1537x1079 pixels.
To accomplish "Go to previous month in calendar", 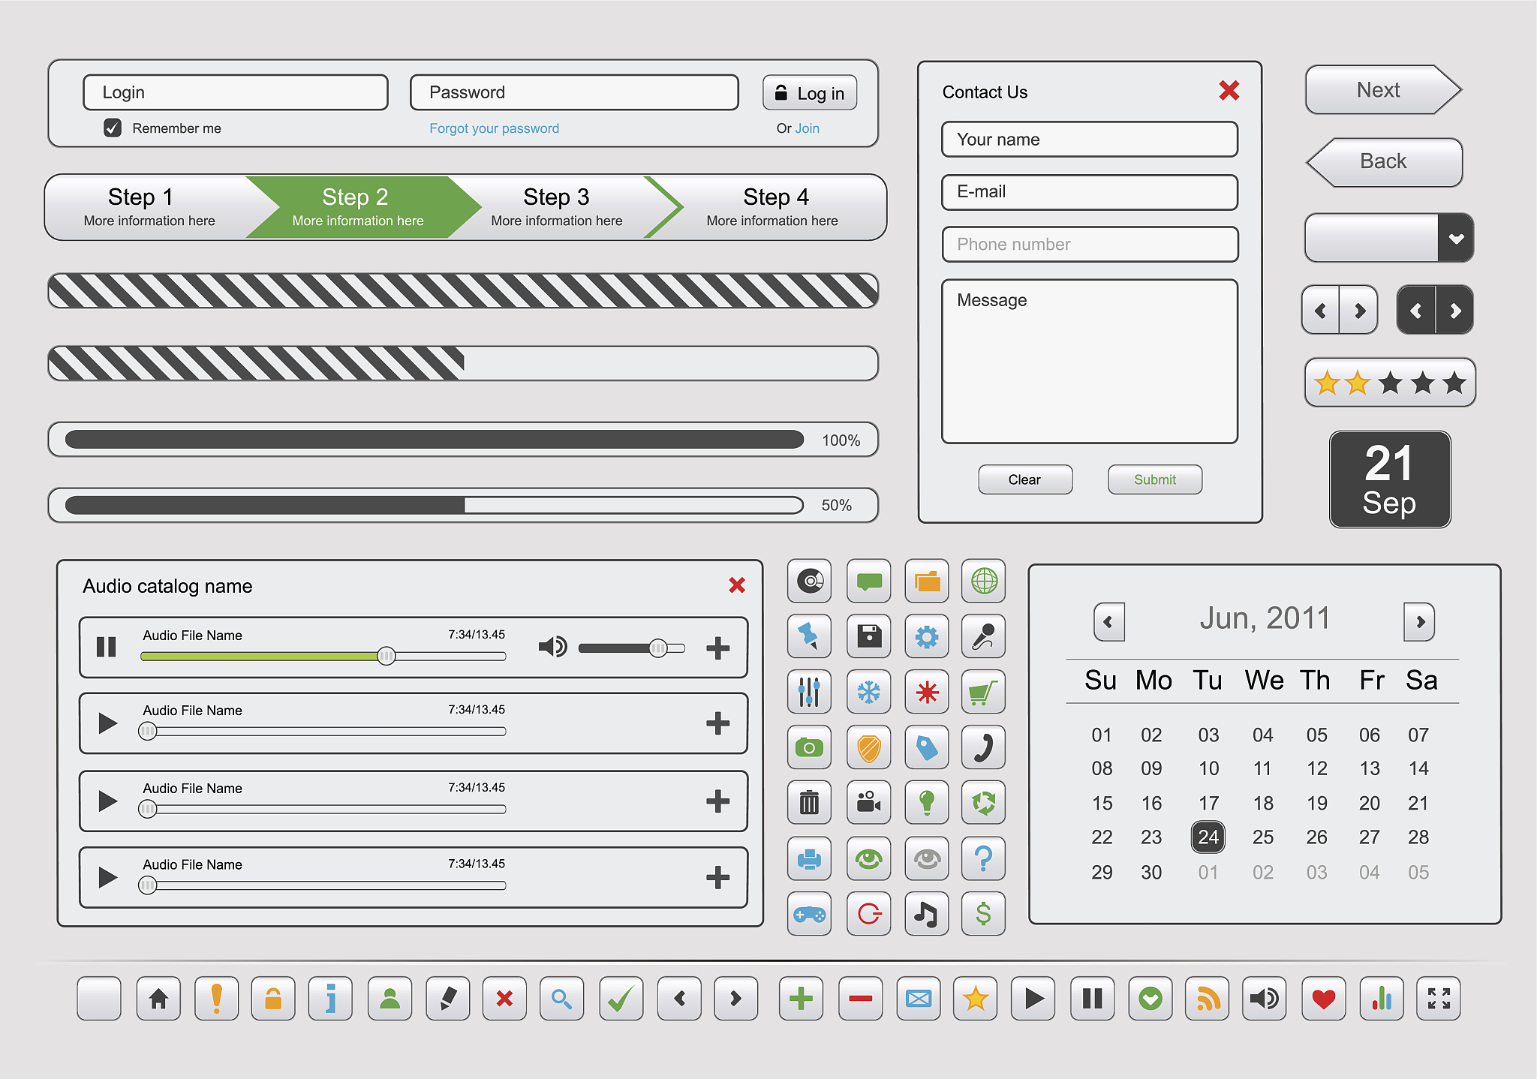I will click(1108, 621).
